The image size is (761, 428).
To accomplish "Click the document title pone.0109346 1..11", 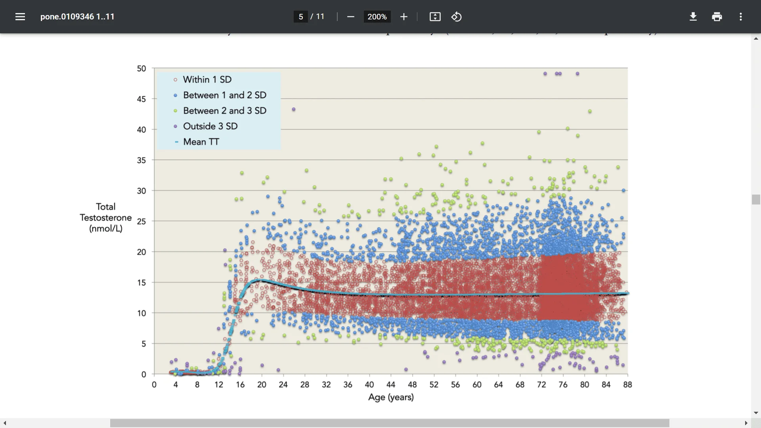I will 77,17.
